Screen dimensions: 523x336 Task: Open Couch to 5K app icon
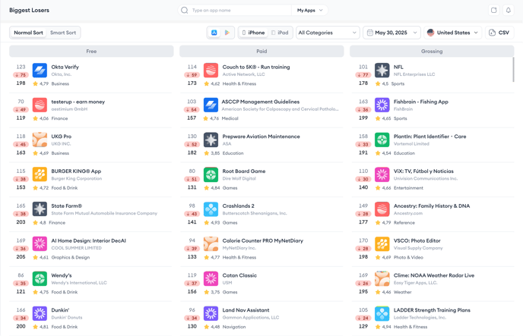click(x=211, y=71)
